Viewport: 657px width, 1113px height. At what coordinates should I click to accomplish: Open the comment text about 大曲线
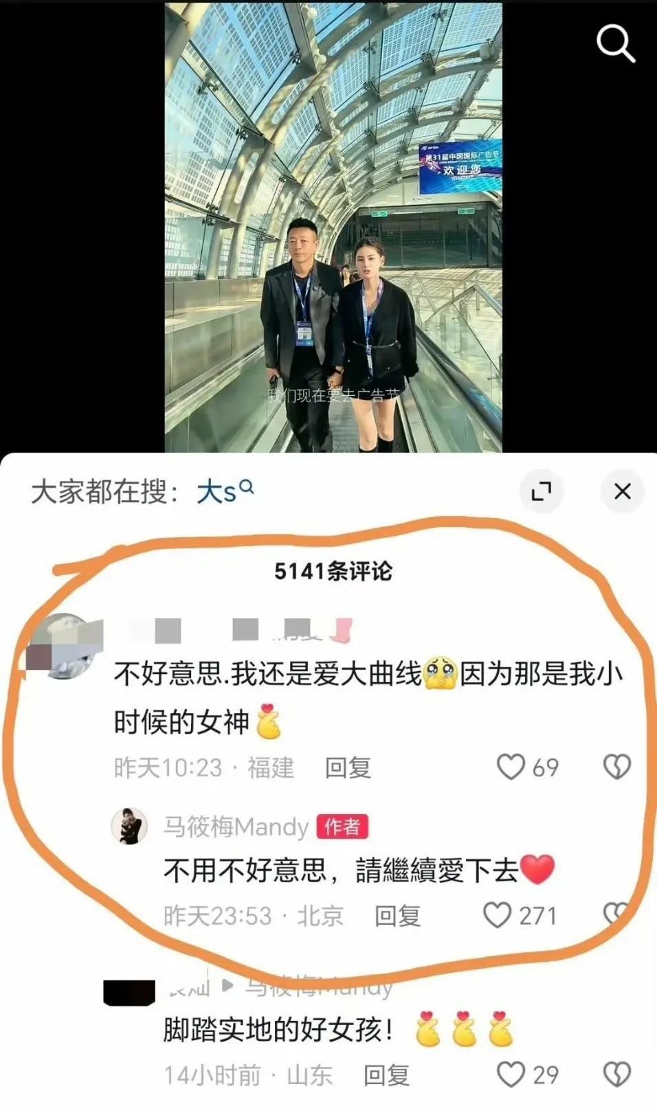point(368,697)
